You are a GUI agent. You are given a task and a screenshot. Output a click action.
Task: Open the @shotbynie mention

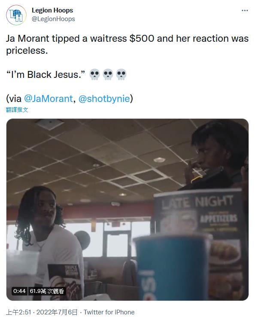[x=104, y=98]
